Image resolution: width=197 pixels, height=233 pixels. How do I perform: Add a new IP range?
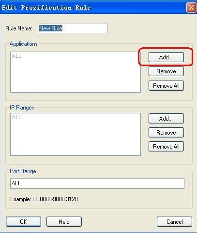click(166, 119)
